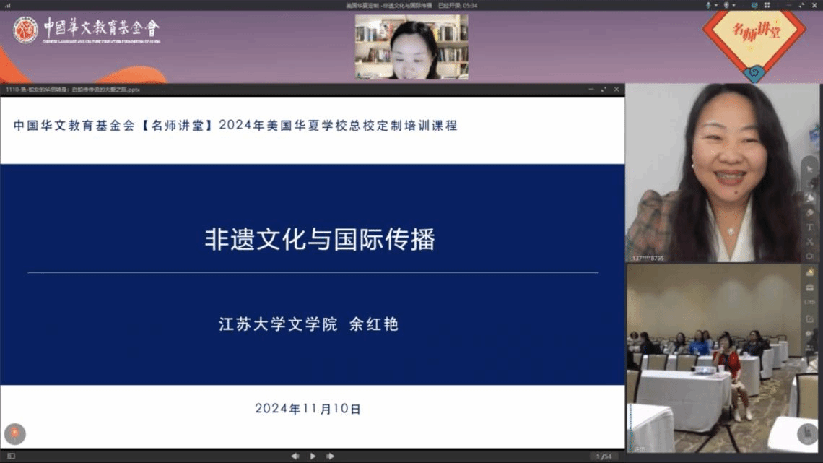This screenshot has width=823, height=463.
Task: Open the toolbox briefcase icon
Action: pyautogui.click(x=810, y=287)
